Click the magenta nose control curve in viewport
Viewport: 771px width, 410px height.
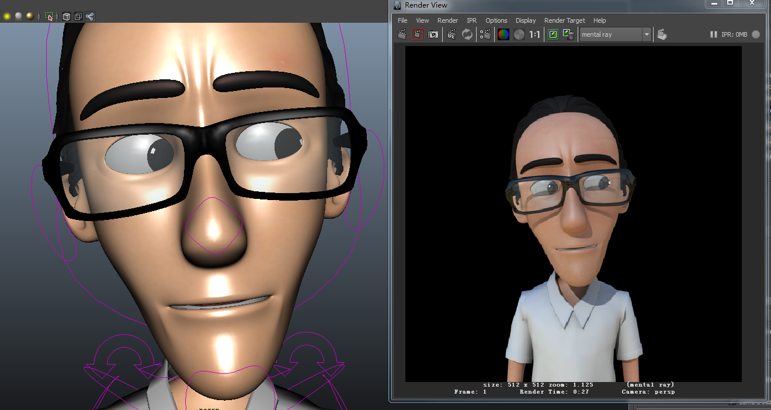[x=214, y=226]
